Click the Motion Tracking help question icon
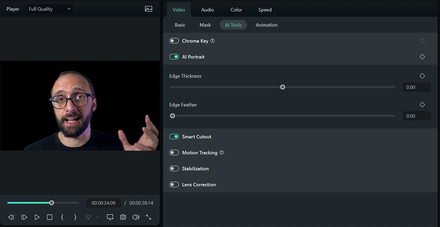This screenshot has height=227, width=440. 221,153
